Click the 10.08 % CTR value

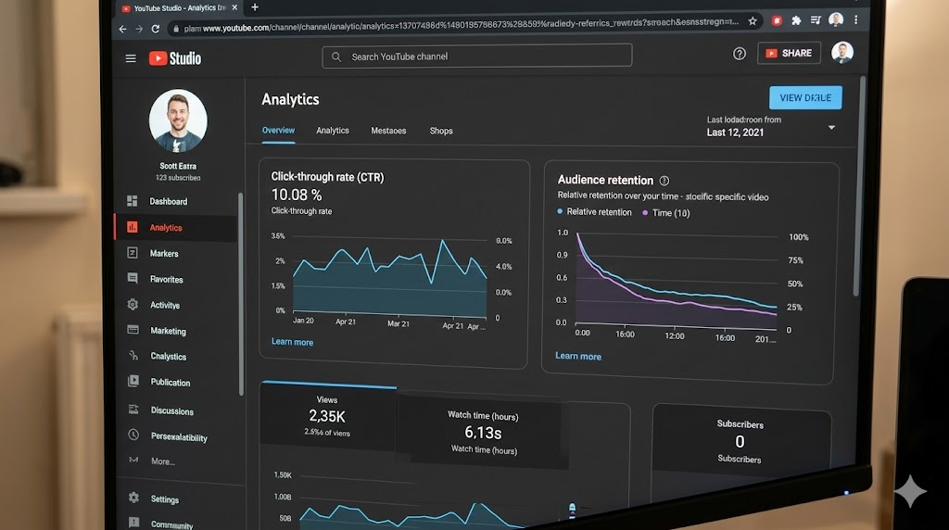pos(297,195)
